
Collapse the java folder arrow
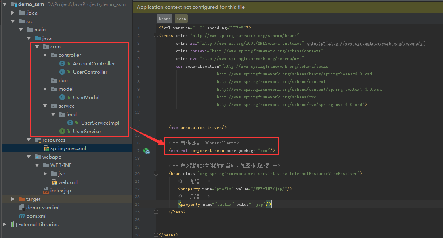click(x=29, y=38)
